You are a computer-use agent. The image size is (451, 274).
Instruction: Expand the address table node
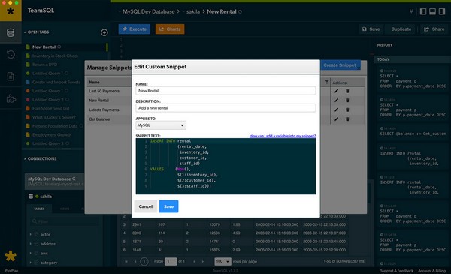(31, 244)
